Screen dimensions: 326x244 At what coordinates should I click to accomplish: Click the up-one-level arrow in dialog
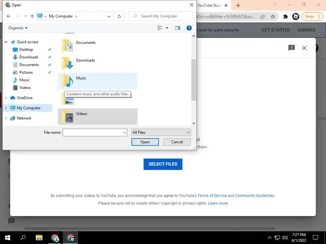(x=32, y=16)
